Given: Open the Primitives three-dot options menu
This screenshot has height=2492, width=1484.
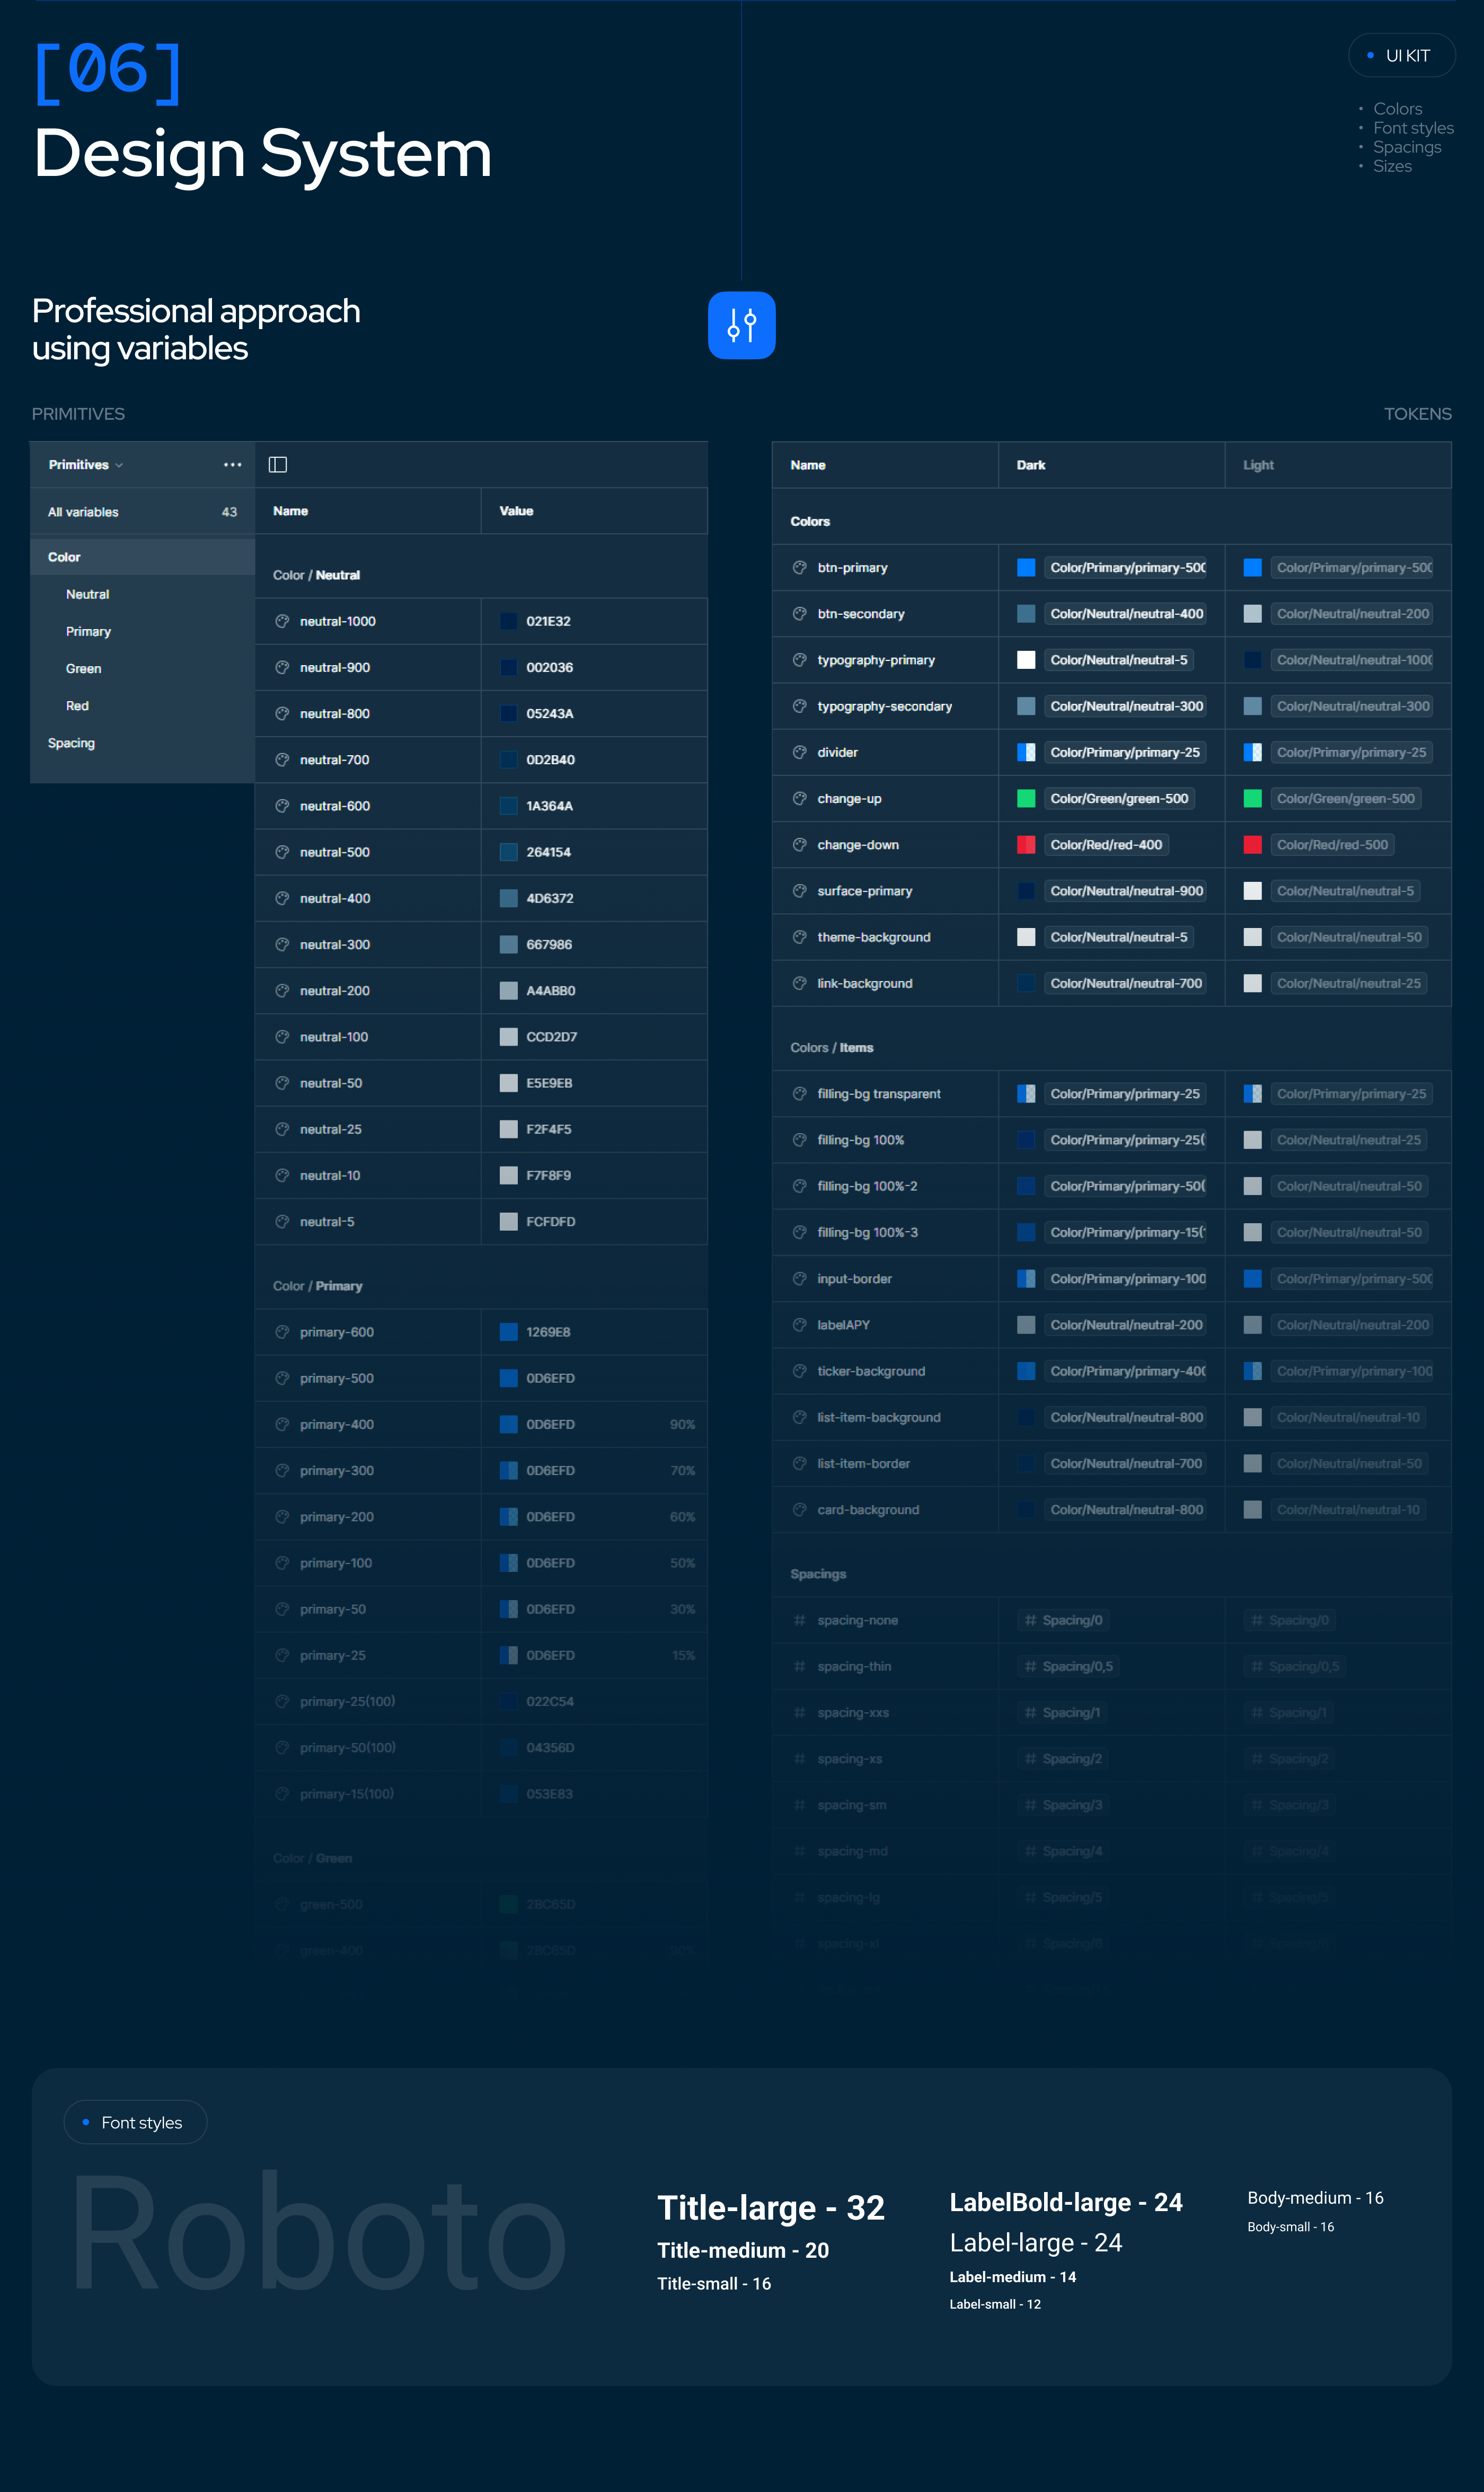Looking at the screenshot, I should 232,464.
